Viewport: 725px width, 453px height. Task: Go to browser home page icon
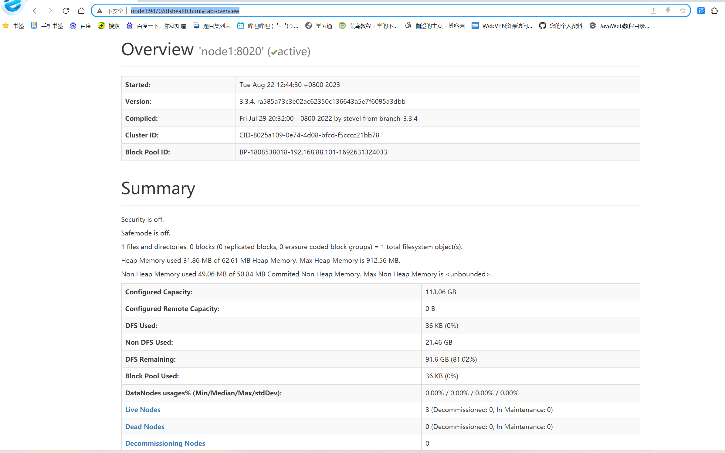coord(81,11)
